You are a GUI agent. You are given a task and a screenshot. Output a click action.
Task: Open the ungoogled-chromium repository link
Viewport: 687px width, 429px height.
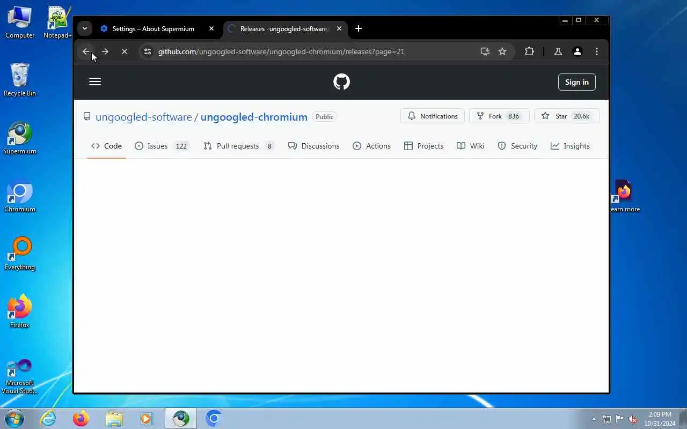(x=254, y=117)
